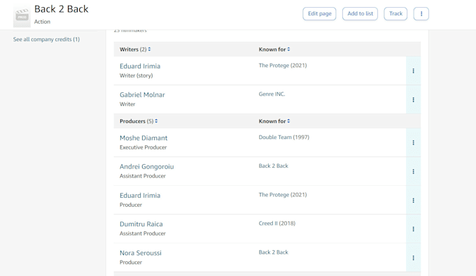
Task: Open the more options menu beside Track
Action: pyautogui.click(x=421, y=14)
